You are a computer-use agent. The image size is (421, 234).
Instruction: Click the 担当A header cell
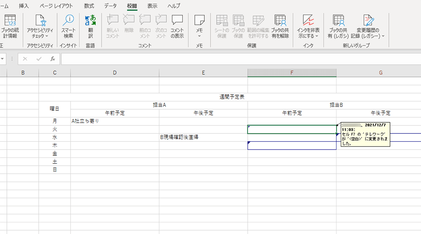tap(159, 105)
